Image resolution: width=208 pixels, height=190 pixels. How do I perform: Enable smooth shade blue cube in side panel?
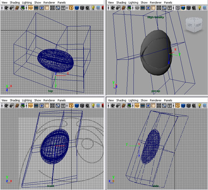tap(183, 106)
